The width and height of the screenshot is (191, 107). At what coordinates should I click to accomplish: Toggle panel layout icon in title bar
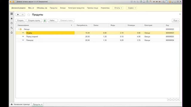(167, 2)
